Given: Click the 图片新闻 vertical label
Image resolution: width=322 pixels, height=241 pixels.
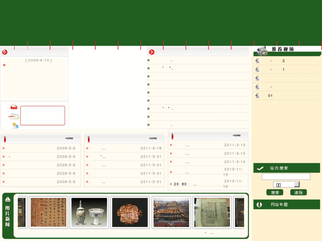Looking at the screenshot, I should click(8, 216).
